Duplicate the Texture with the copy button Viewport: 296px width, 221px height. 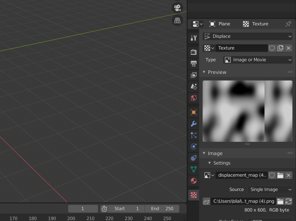280,48
